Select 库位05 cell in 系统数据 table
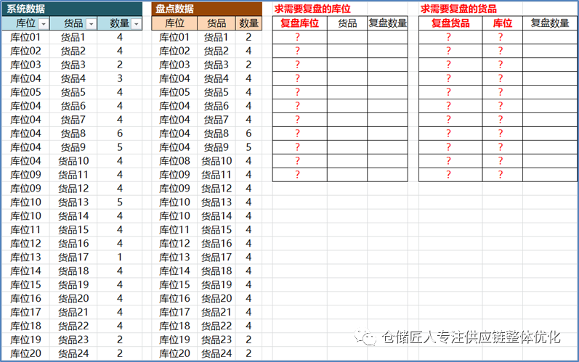Viewport: 579px width, 362px height. [x=25, y=92]
